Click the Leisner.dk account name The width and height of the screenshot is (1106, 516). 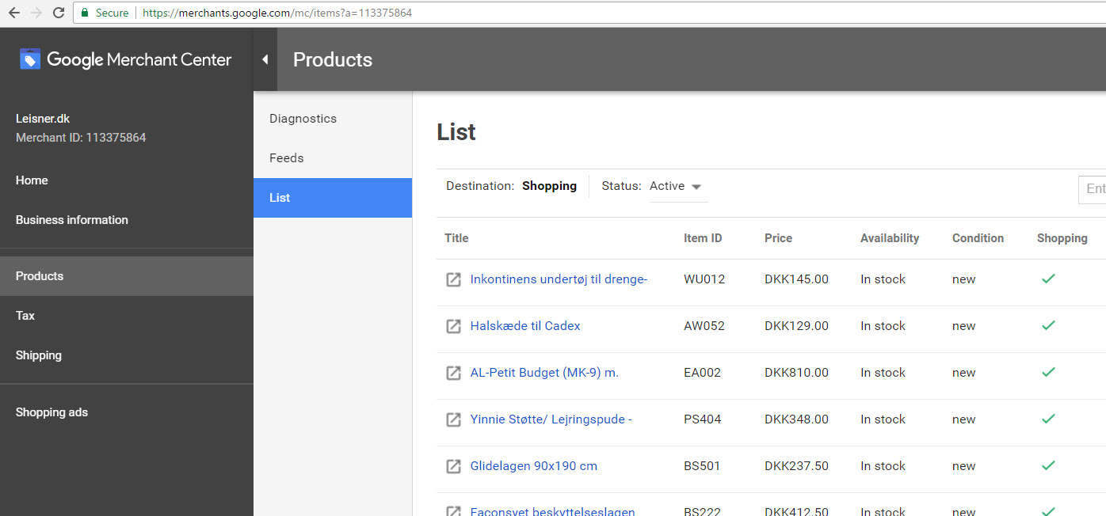pyautogui.click(x=43, y=119)
